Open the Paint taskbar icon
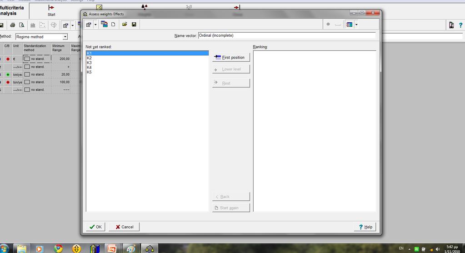The width and height of the screenshot is (465, 253). tap(130, 248)
